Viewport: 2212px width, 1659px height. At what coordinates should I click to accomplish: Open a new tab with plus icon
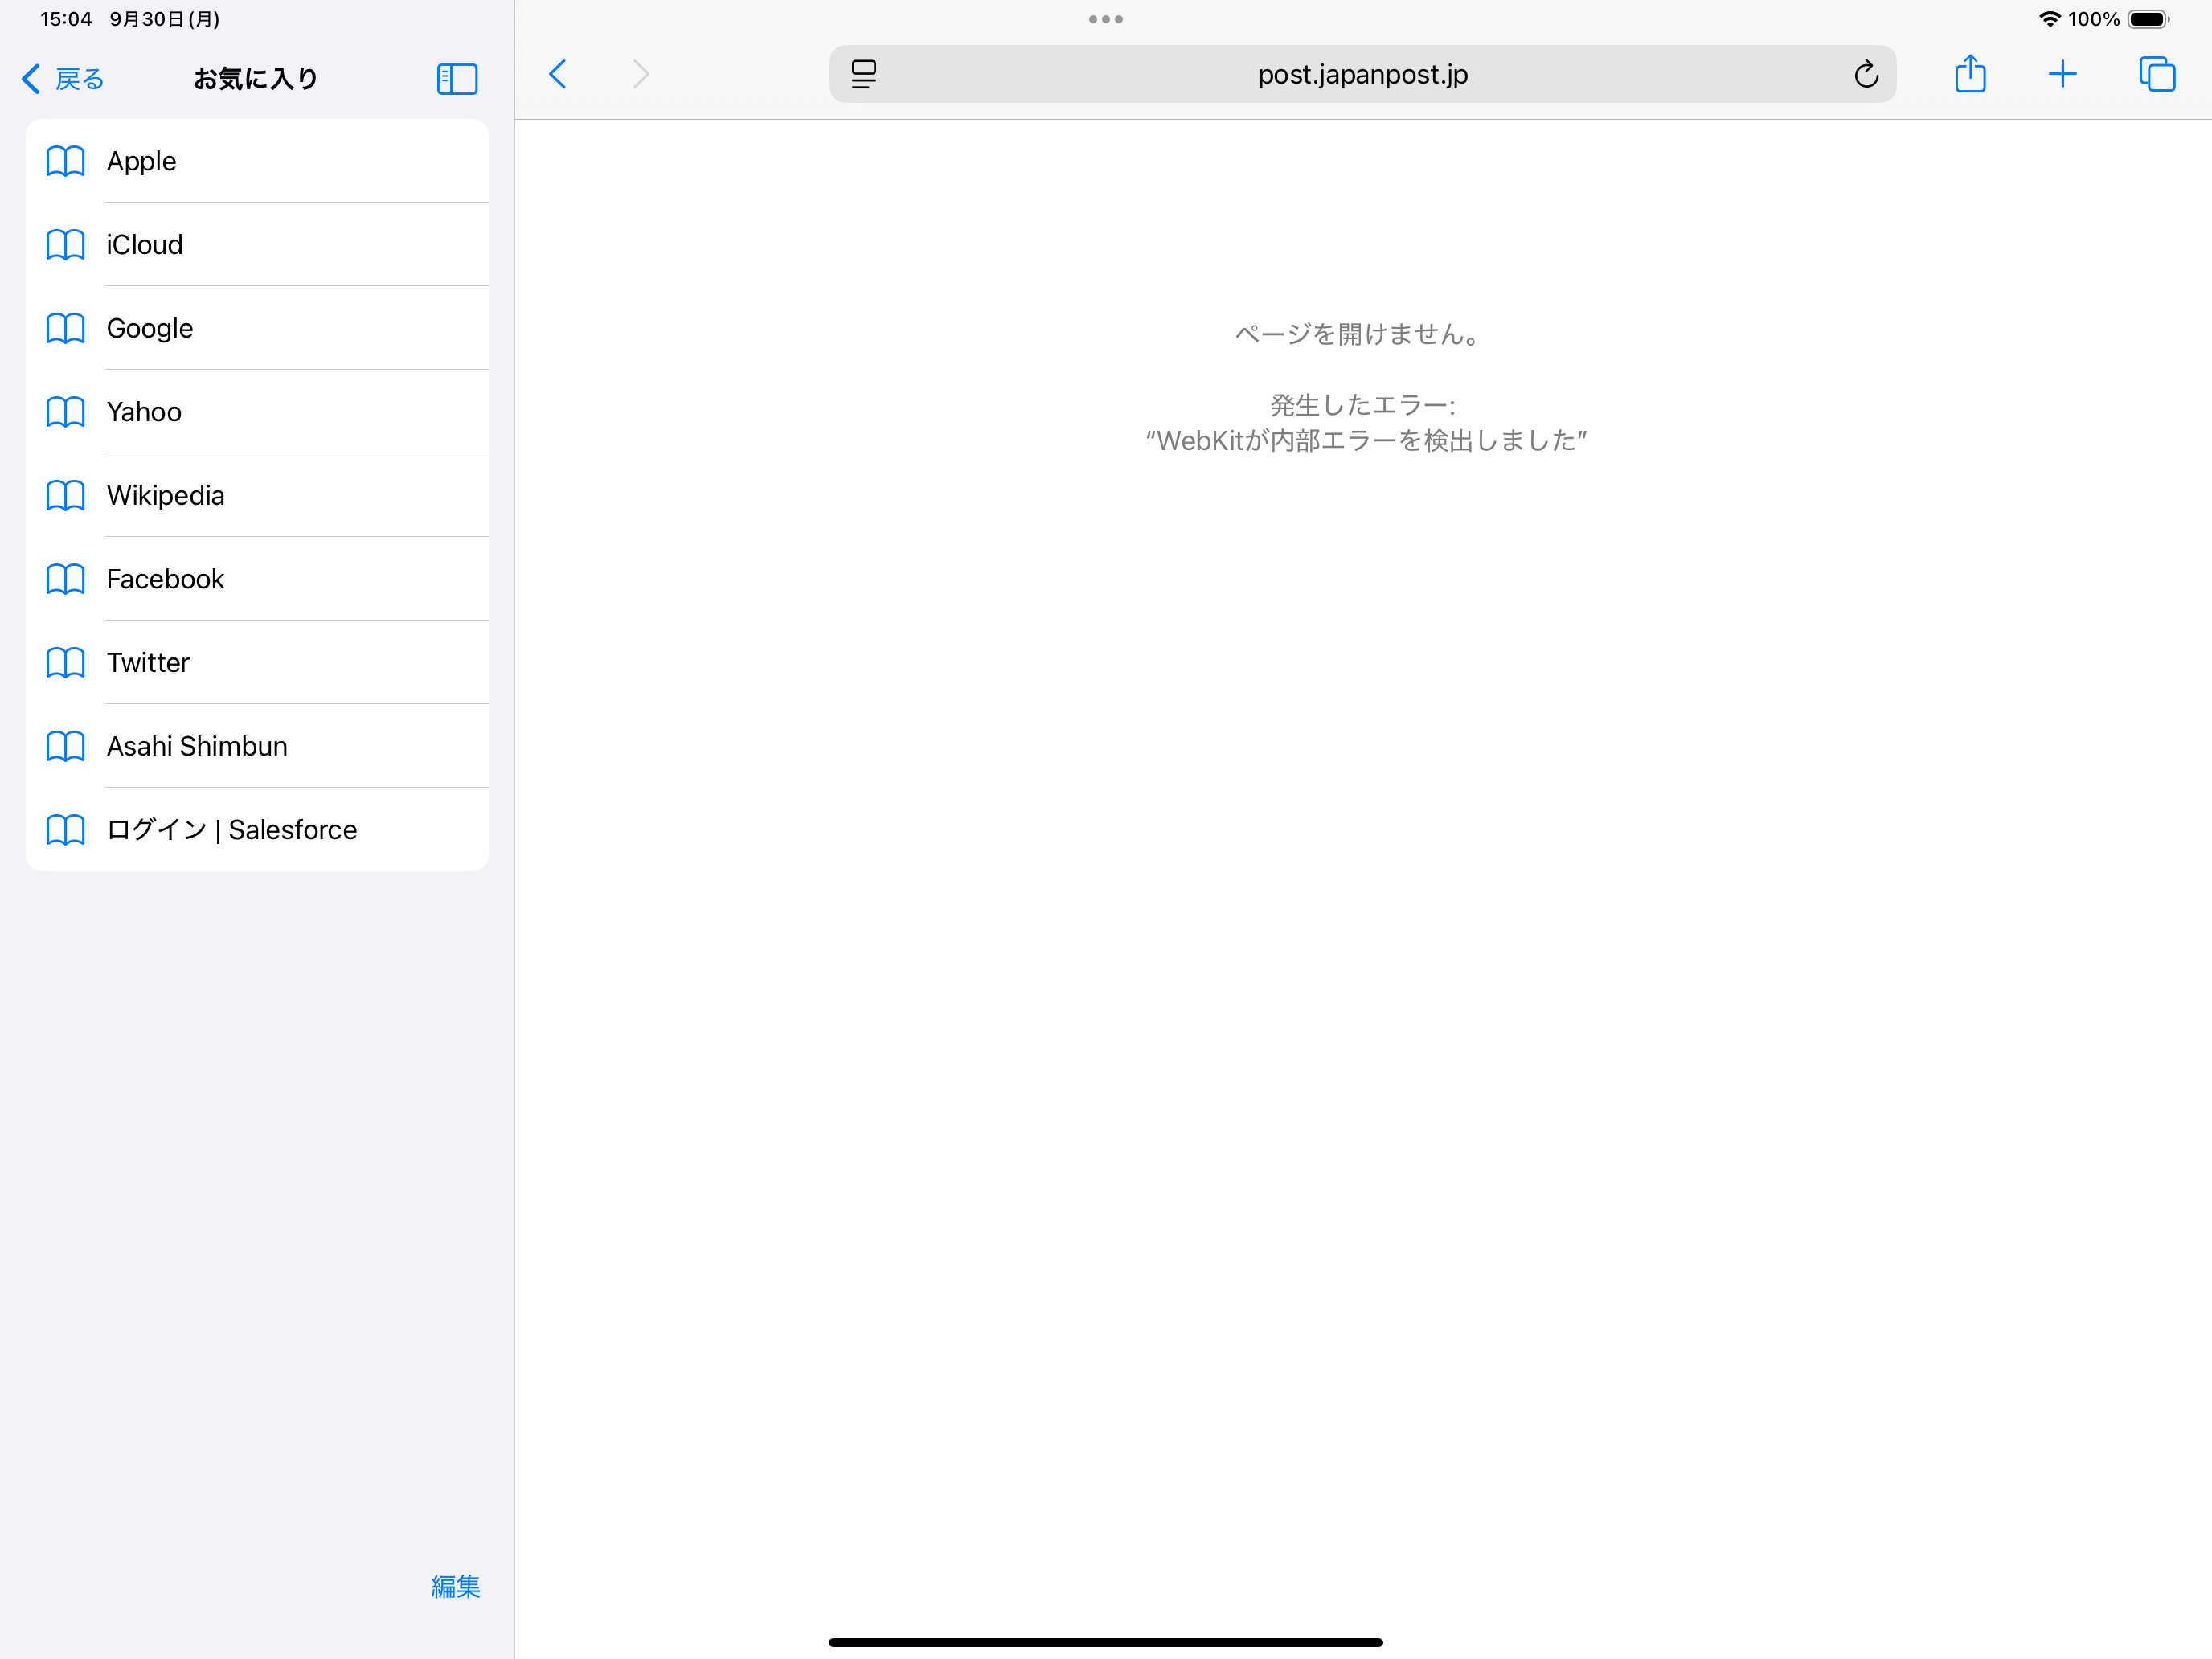2062,74
